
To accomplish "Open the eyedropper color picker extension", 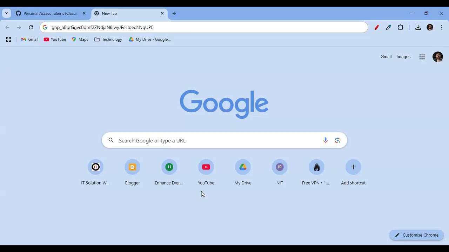I will [x=388, y=27].
